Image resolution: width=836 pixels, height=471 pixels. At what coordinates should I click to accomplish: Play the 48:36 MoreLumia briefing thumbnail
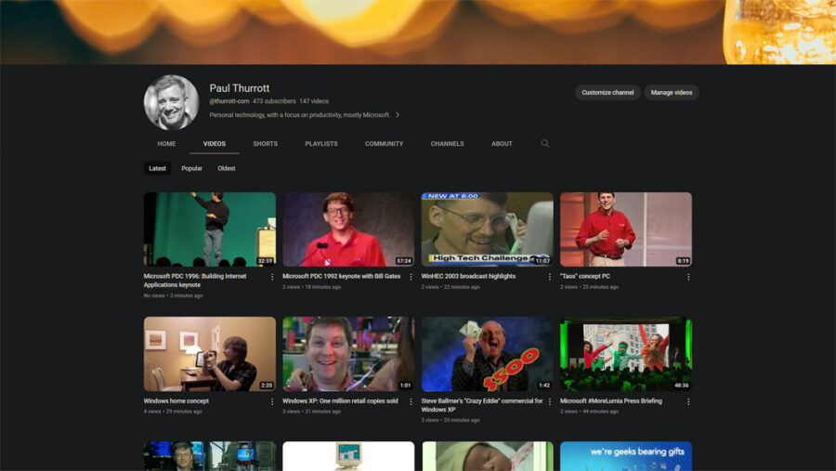coord(626,354)
